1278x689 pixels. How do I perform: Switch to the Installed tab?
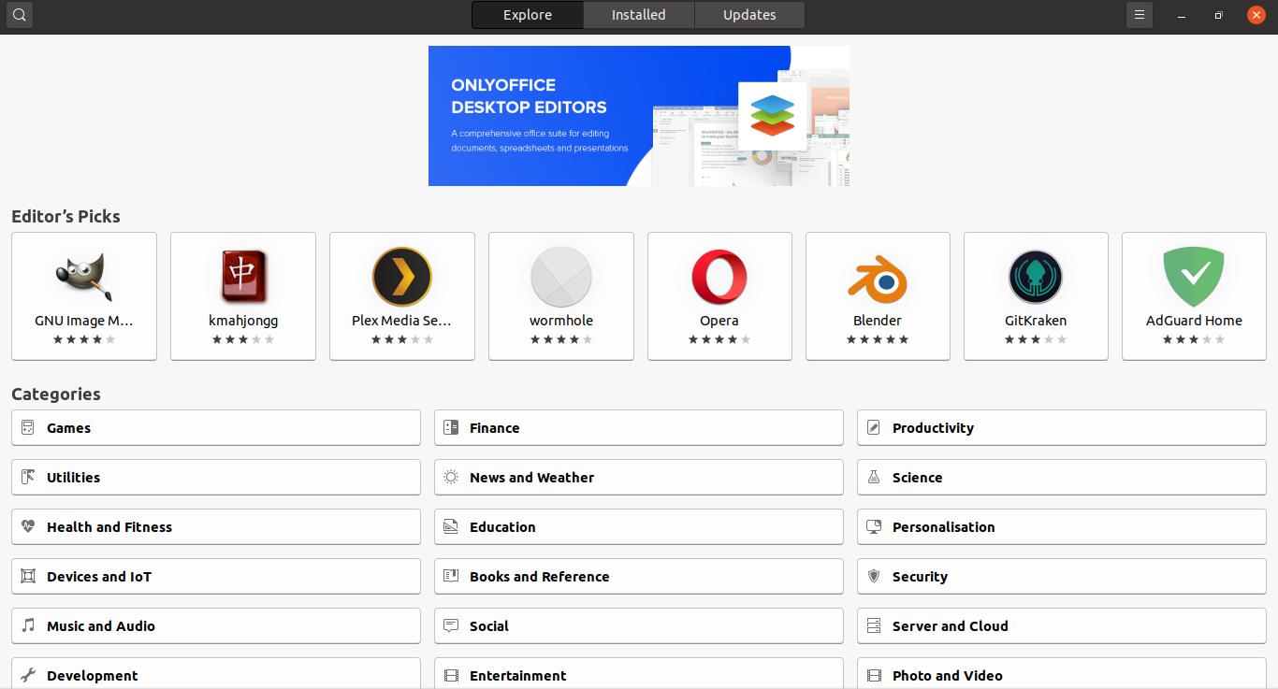[x=638, y=15]
